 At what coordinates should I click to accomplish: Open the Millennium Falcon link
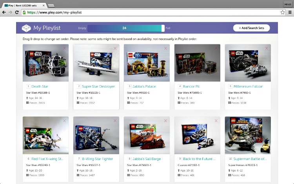[248, 86]
